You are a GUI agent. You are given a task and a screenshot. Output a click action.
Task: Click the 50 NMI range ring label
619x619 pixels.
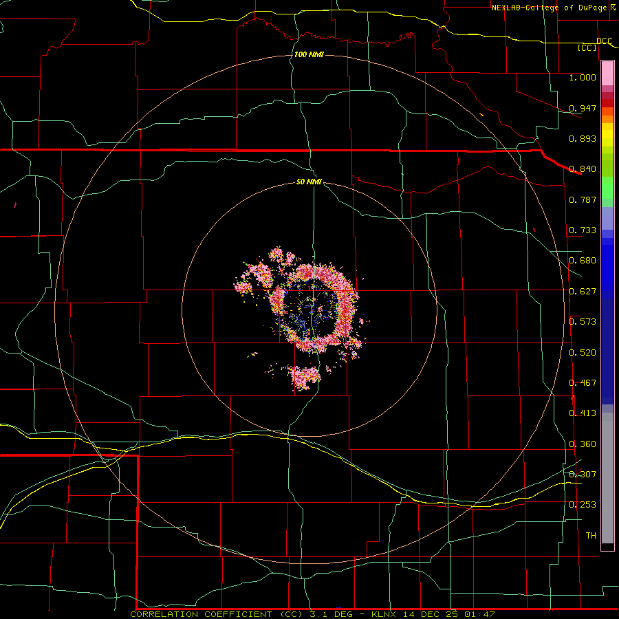click(309, 182)
